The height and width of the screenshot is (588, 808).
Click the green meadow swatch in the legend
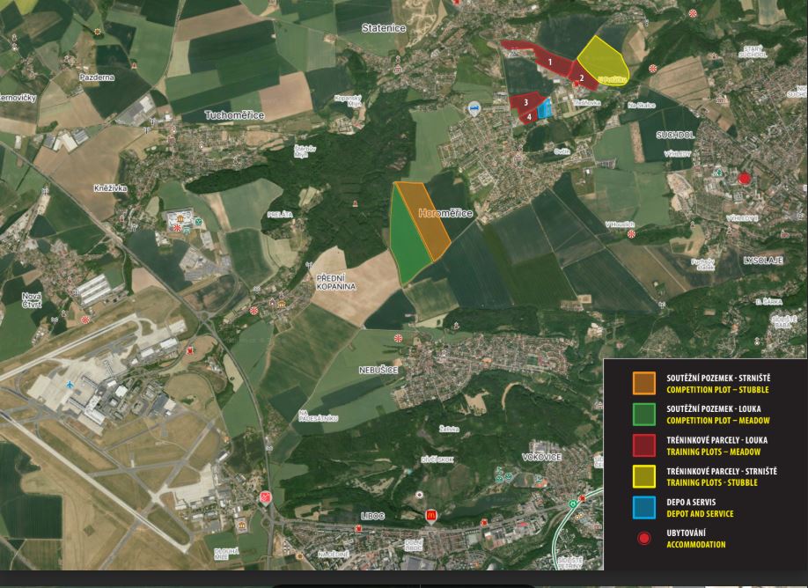pyautogui.click(x=644, y=415)
